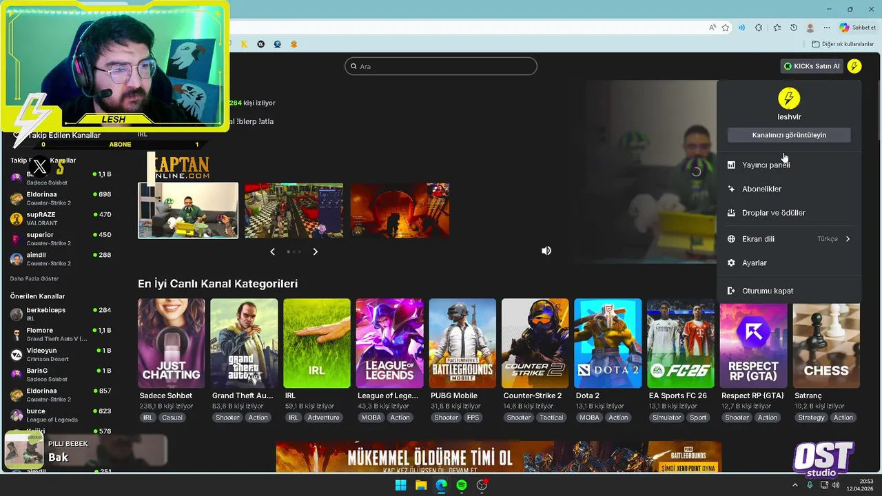The height and width of the screenshot is (496, 882).
Task: Open the PUBG Mükemmel Öldürme Timi banner
Action: tap(499, 457)
